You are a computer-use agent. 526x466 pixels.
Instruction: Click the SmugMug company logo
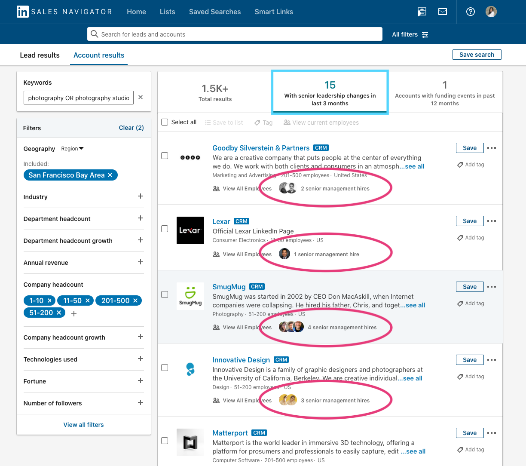tap(190, 296)
